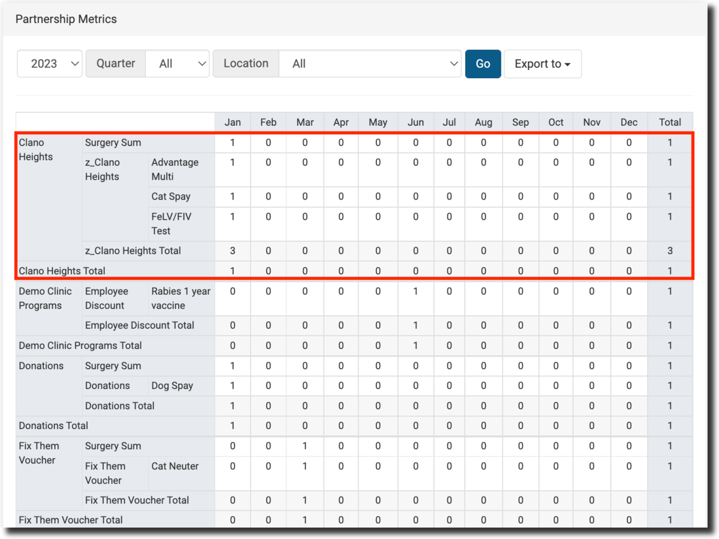Select the Advantage Multi row label

tap(174, 169)
